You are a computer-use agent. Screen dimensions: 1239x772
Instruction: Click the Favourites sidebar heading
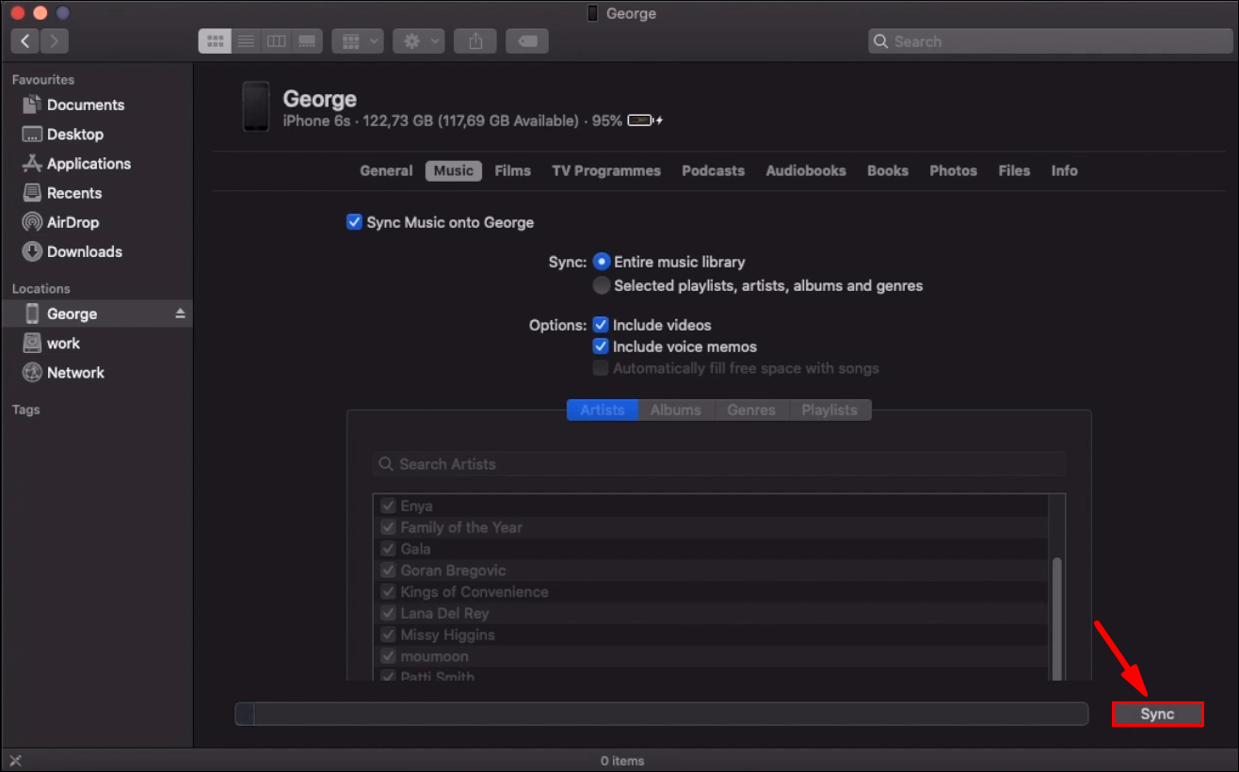point(43,80)
